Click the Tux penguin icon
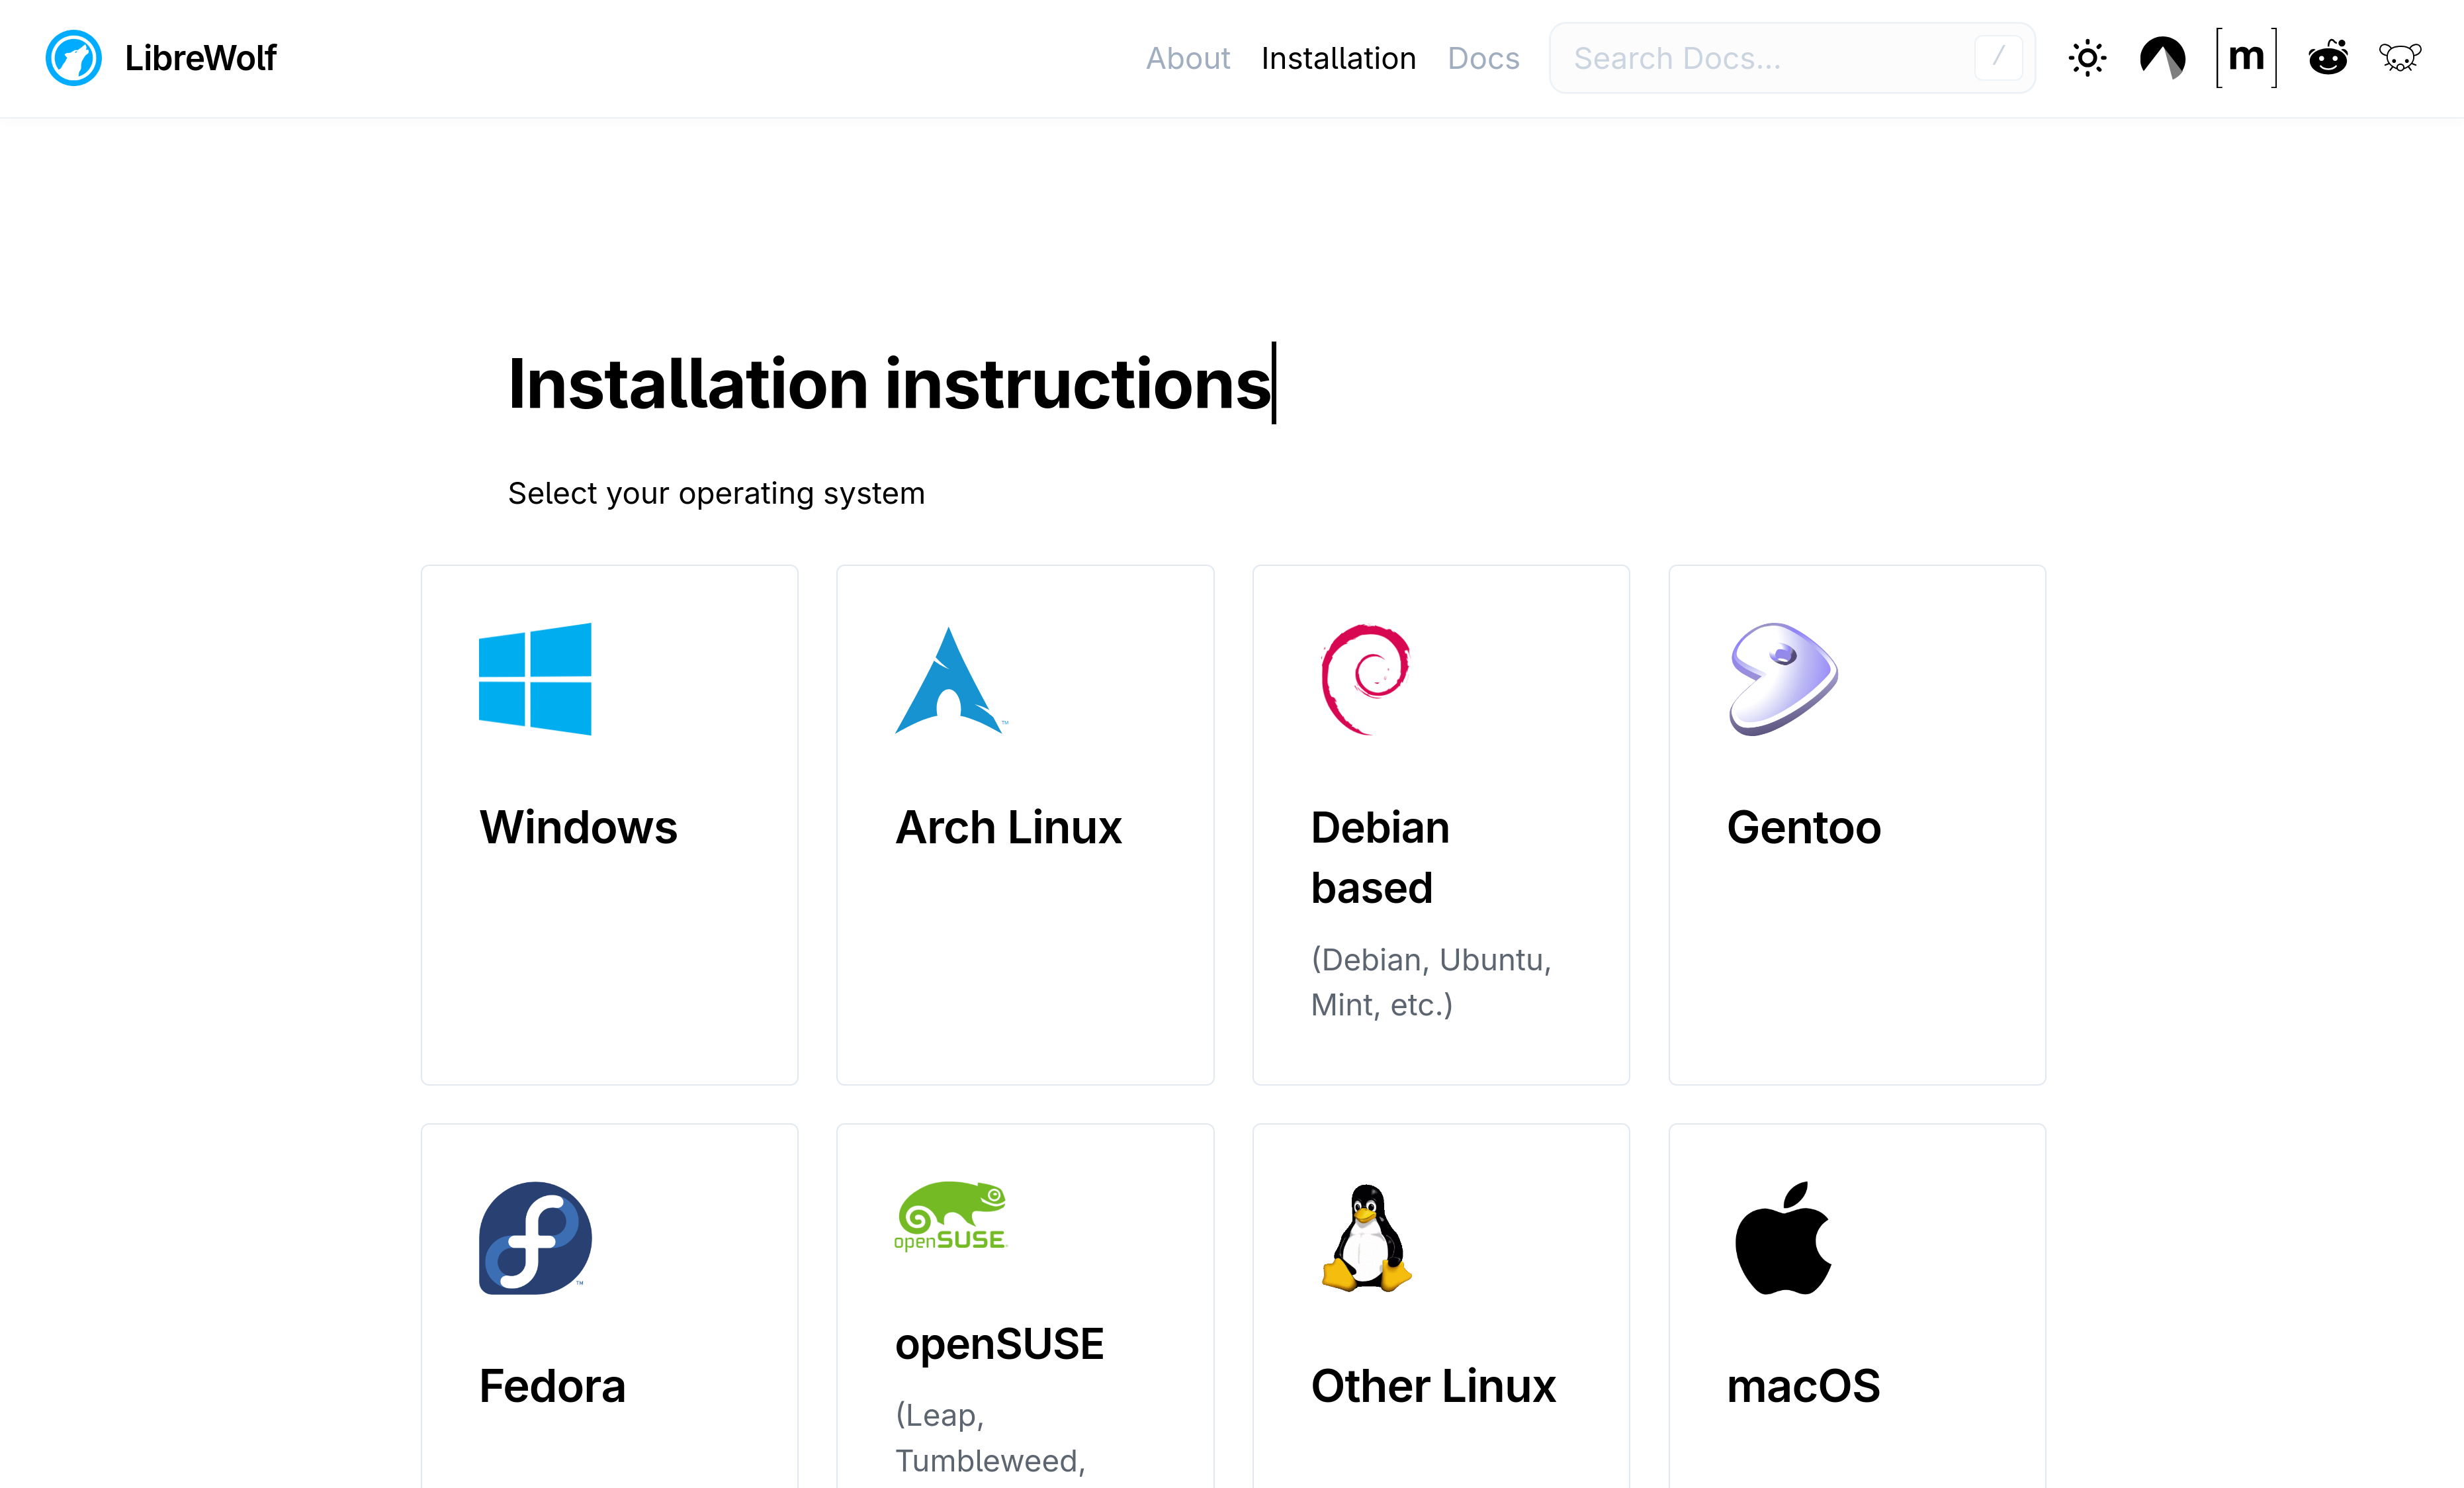The height and width of the screenshot is (1488, 2464). tap(1366, 1238)
